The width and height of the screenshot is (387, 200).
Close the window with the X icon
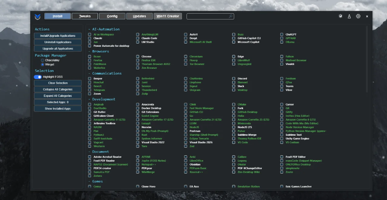367,16
